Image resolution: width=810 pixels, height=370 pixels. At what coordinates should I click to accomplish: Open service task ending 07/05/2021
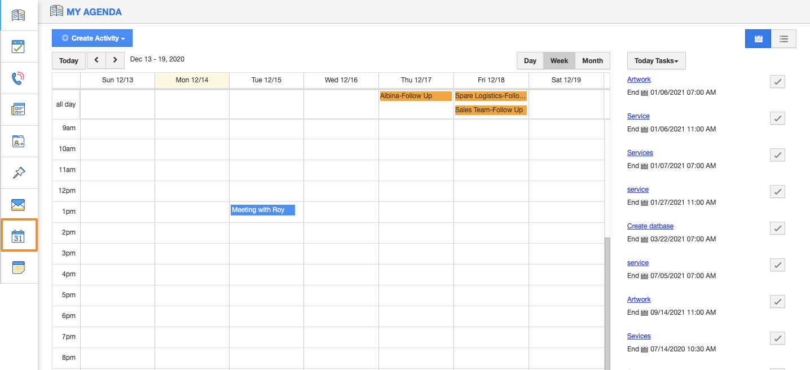click(638, 263)
